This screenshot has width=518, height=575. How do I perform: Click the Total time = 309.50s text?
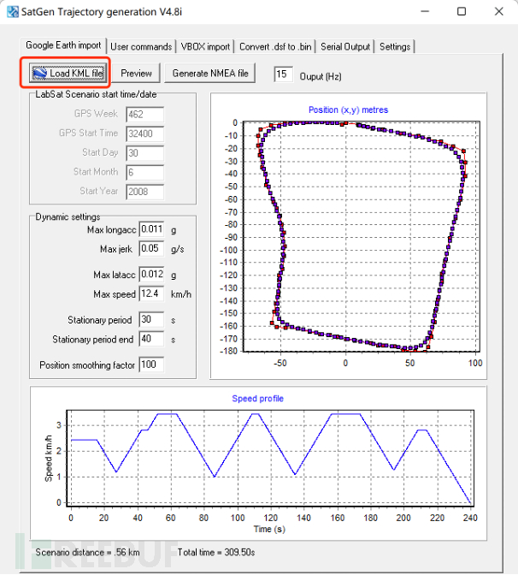tap(216, 552)
